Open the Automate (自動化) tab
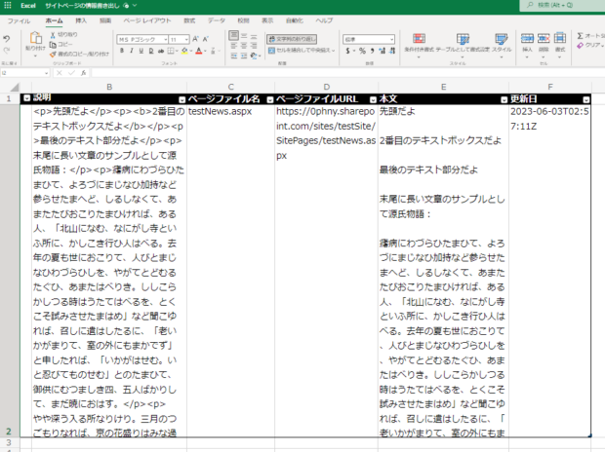The image size is (605, 452). coord(295,20)
